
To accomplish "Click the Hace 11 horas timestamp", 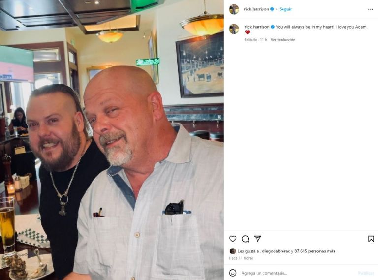I will click(x=241, y=258).
